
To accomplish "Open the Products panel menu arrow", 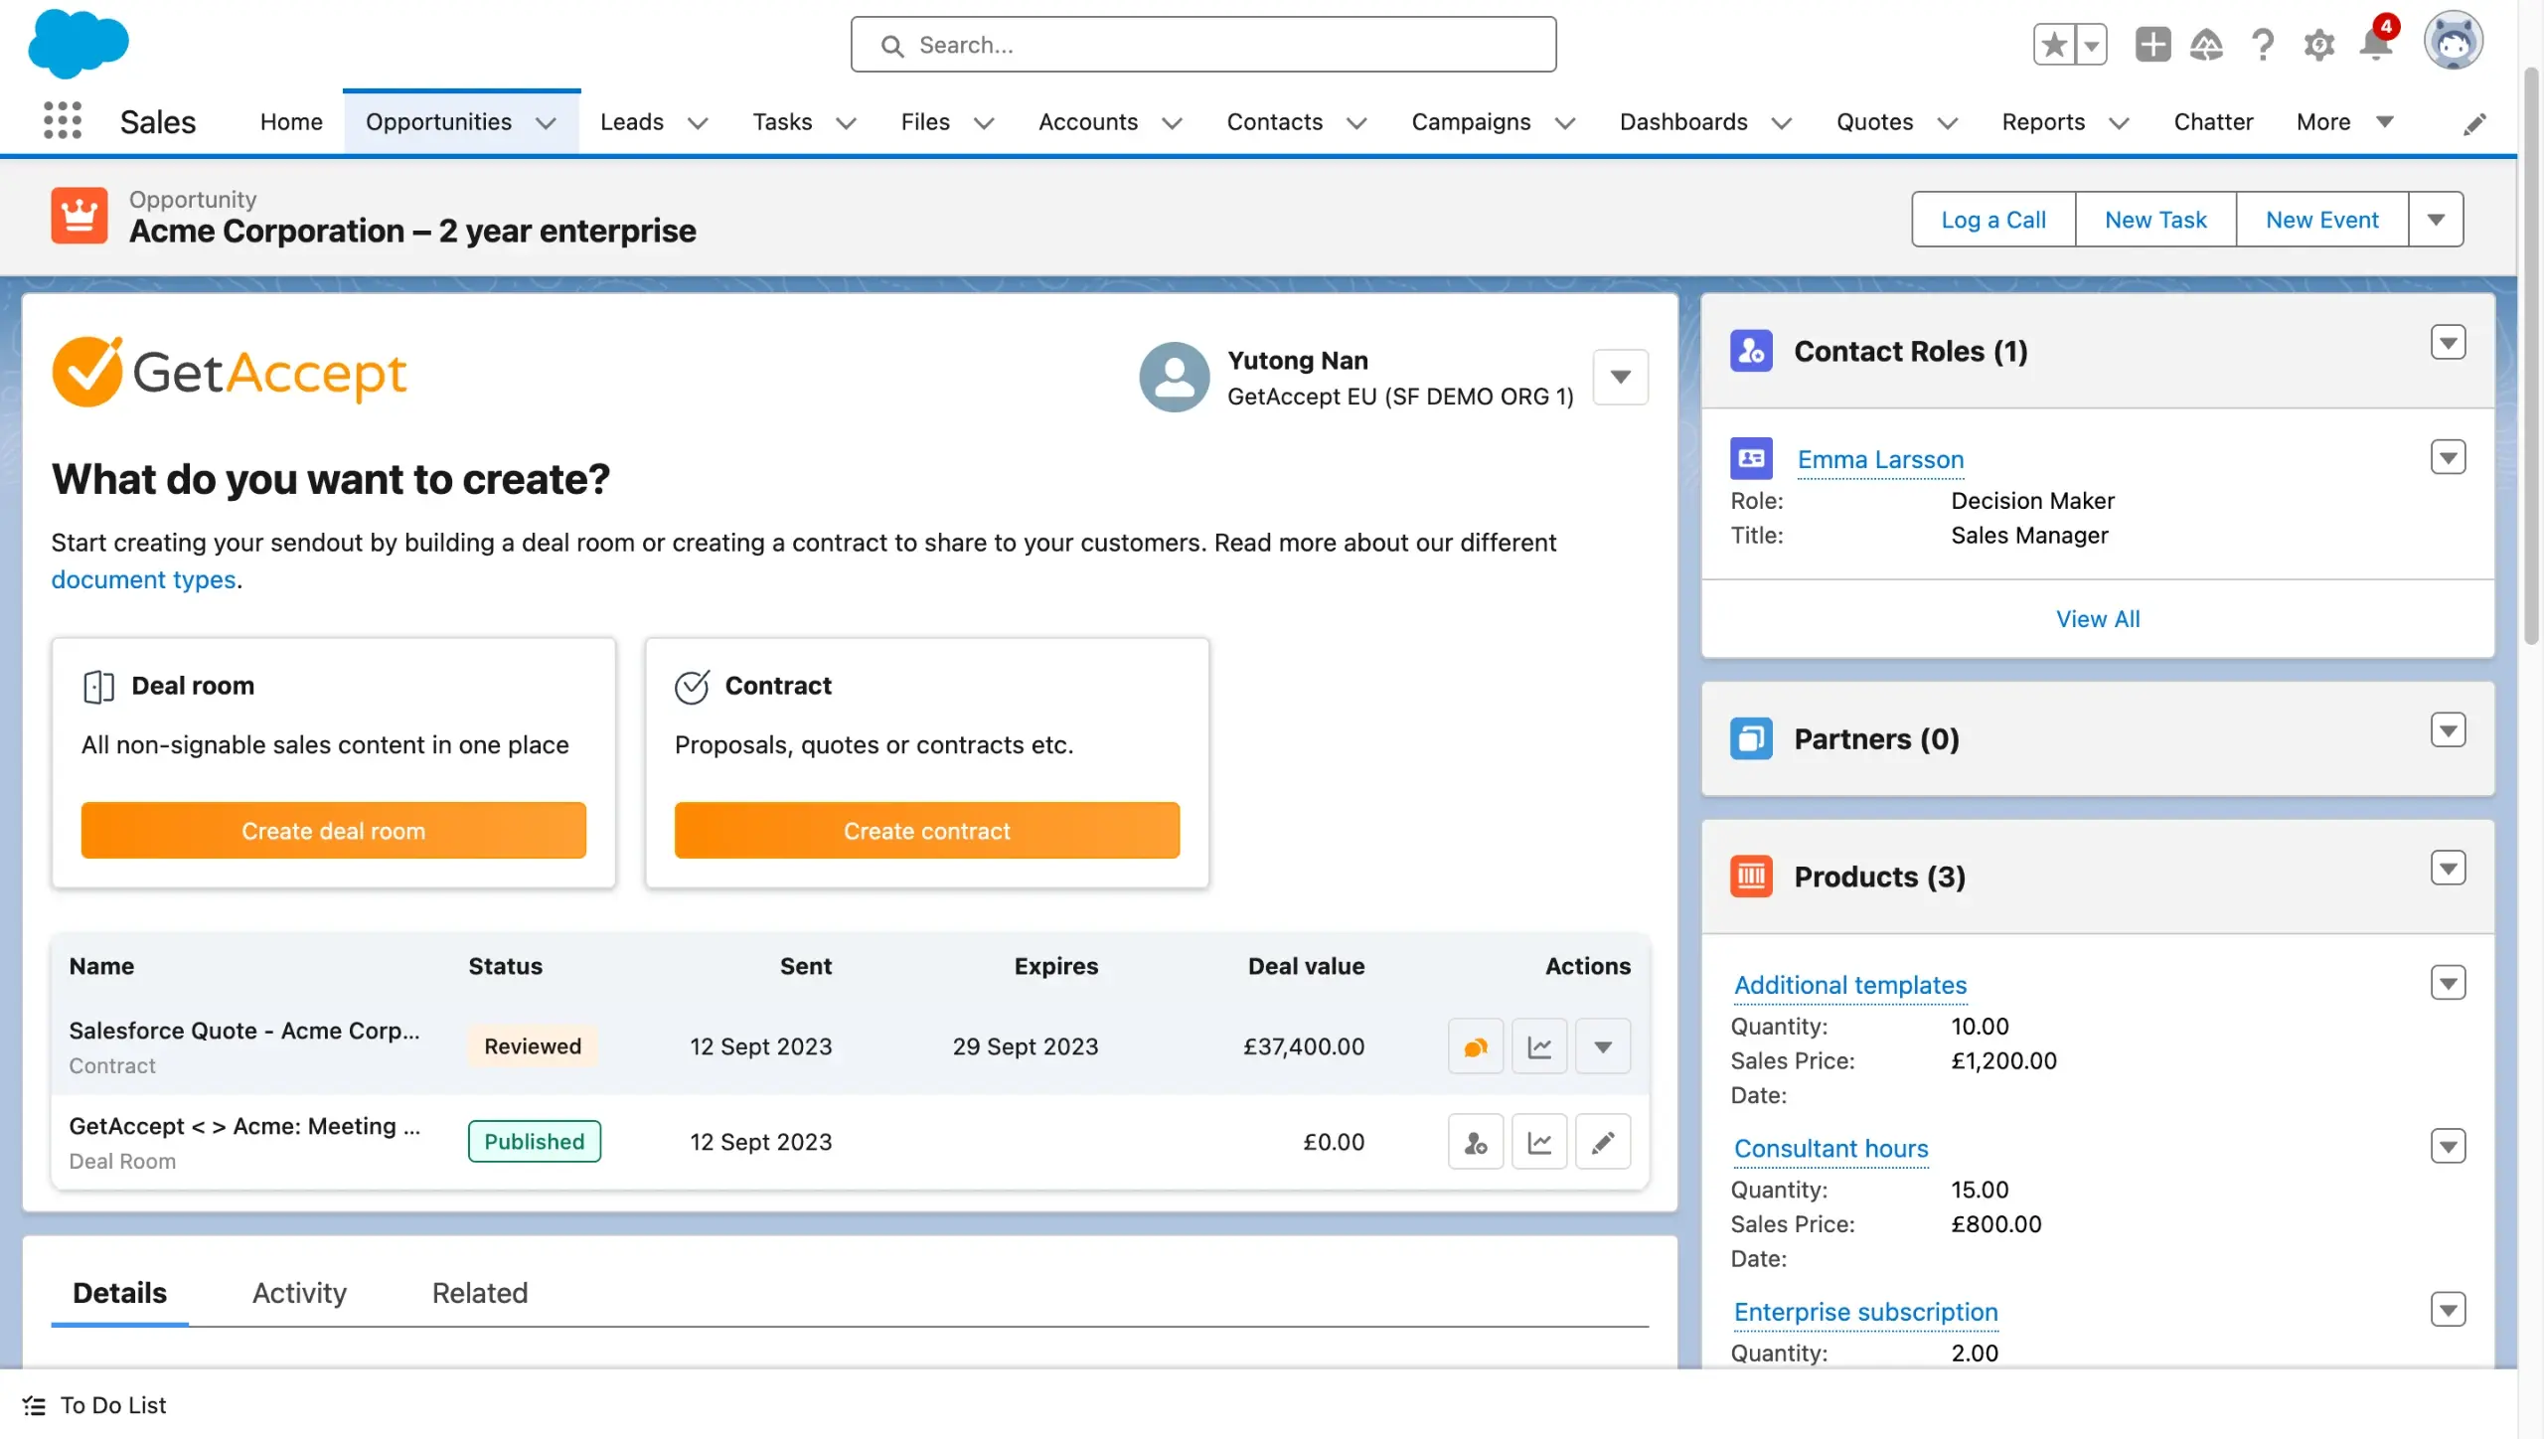I will pyautogui.click(x=2448, y=869).
